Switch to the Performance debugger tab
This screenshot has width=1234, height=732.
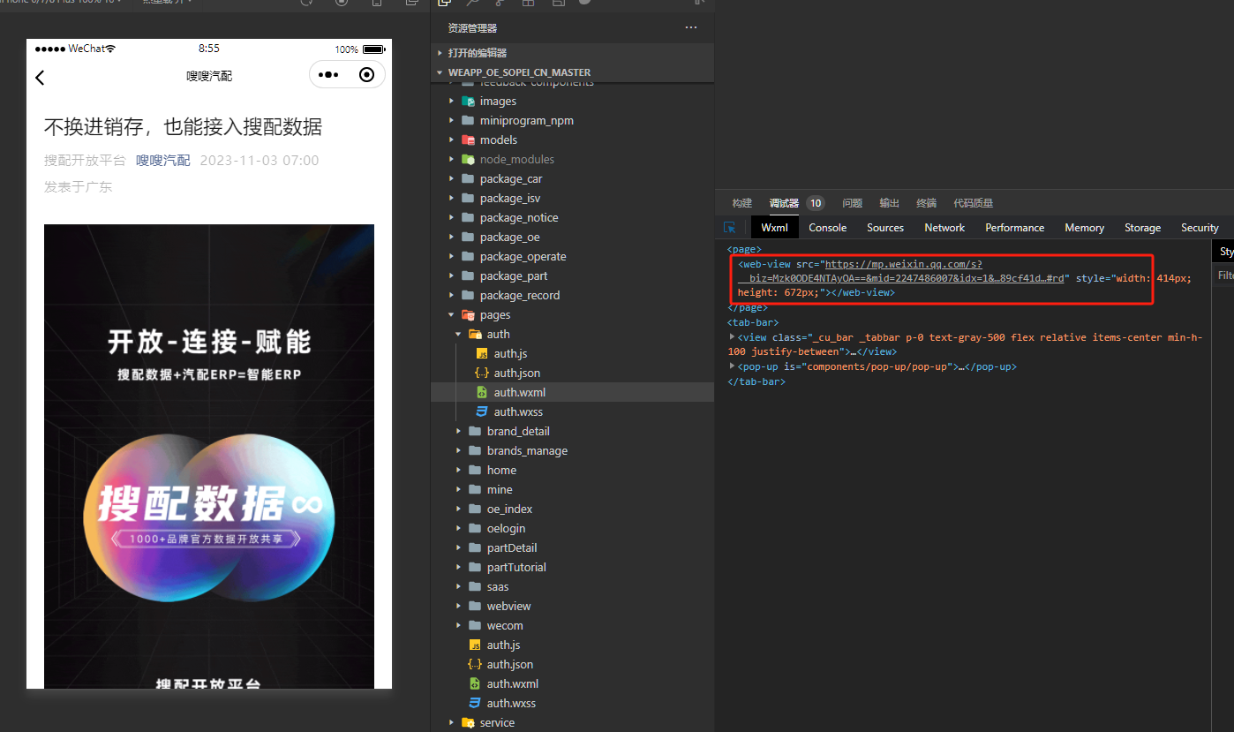click(x=1015, y=228)
